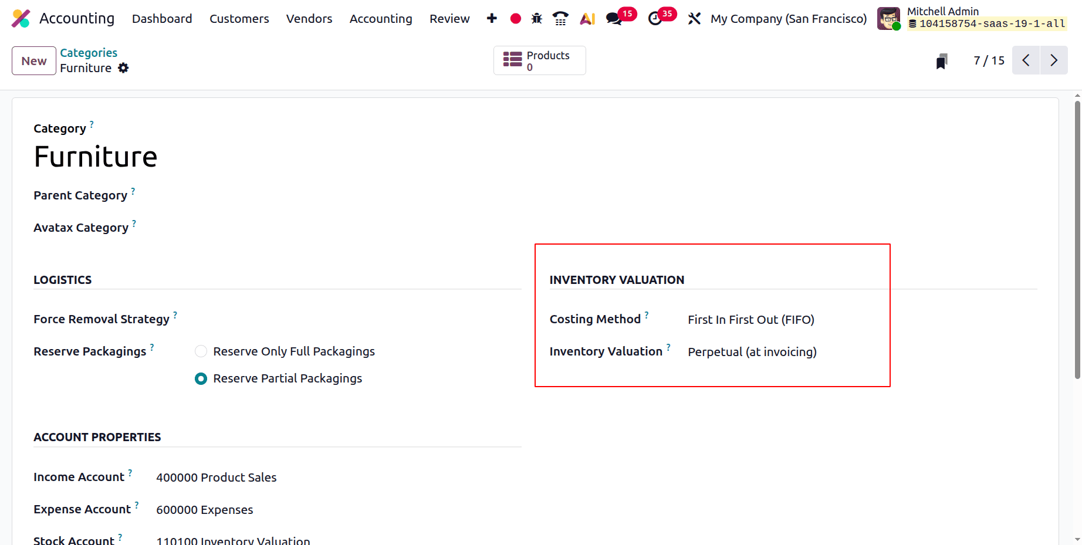Click the Furniture category name field
This screenshot has width=1082, height=545.
click(x=96, y=157)
